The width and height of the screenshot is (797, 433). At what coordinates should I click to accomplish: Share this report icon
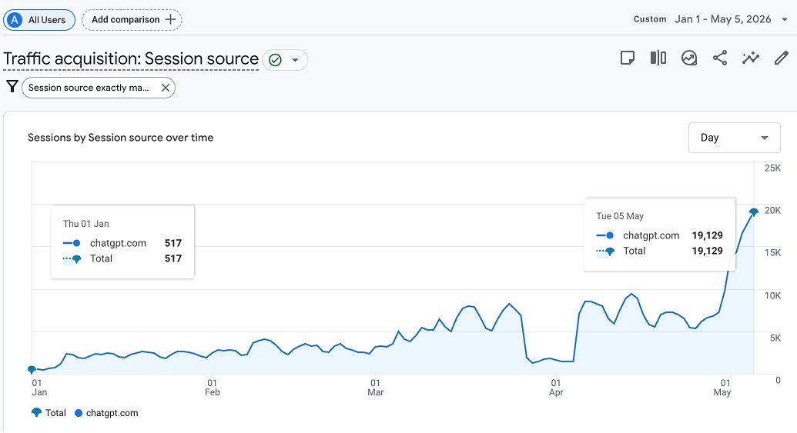pos(720,58)
